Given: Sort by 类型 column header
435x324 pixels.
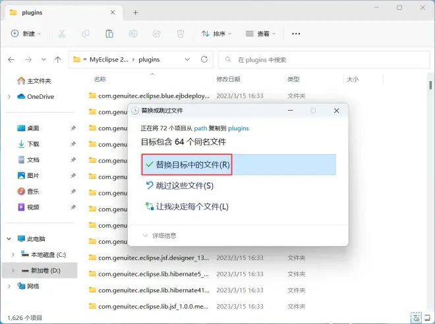Looking at the screenshot, I should [x=293, y=79].
